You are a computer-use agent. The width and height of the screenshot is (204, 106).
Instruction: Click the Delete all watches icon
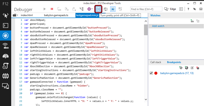click(x=198, y=21)
